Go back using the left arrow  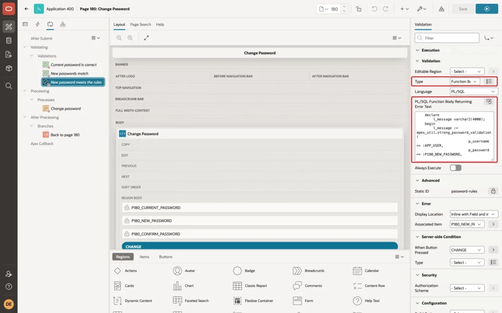point(26,9)
